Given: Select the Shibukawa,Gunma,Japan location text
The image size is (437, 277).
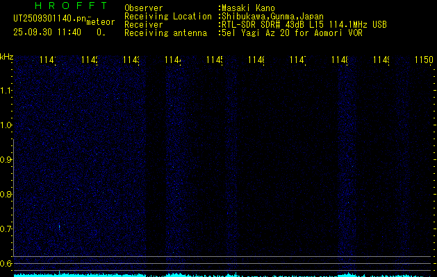Looking at the screenshot, I should coord(272,17).
